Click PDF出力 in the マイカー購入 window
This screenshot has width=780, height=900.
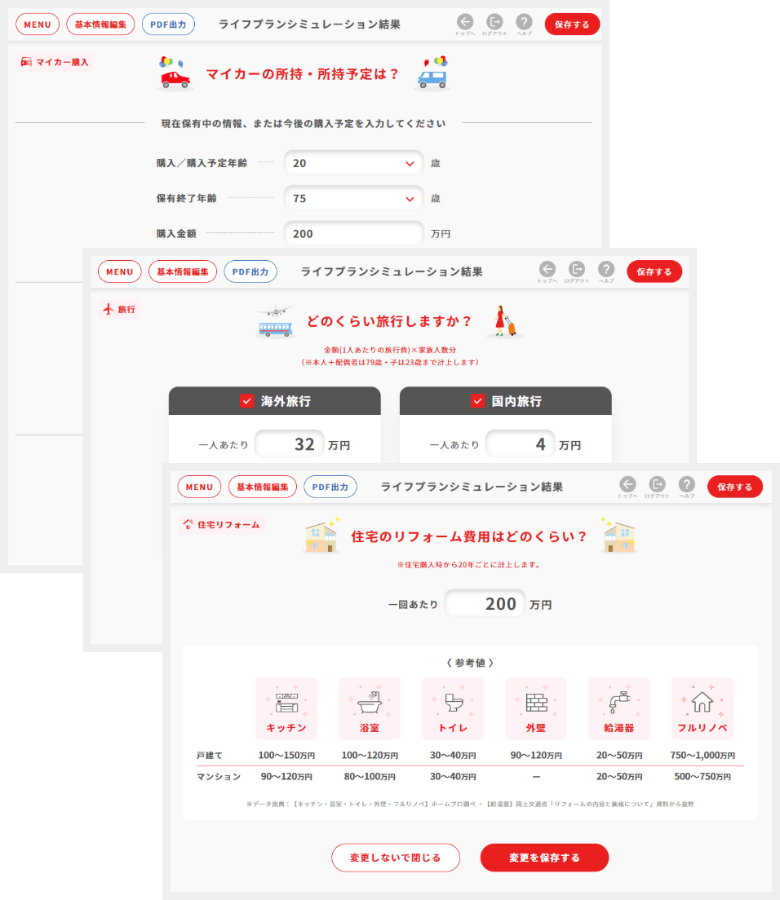pos(168,24)
